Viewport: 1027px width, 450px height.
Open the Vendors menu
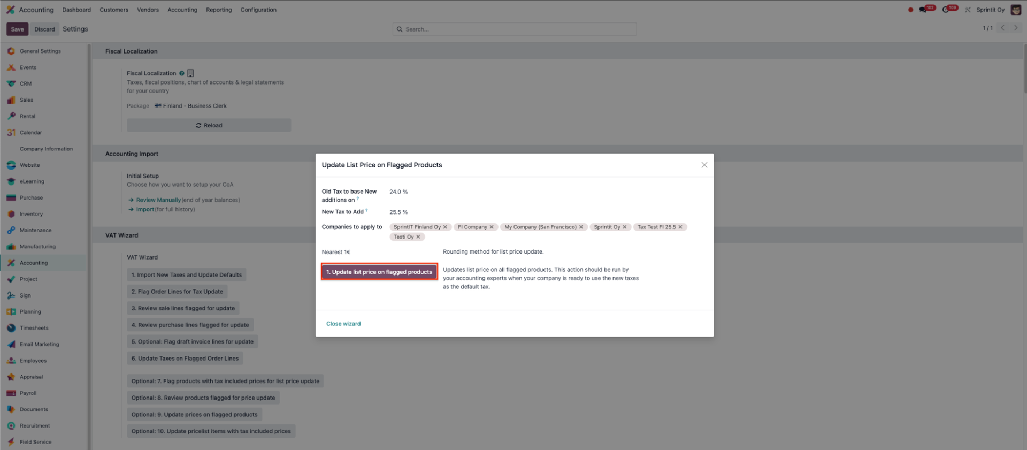[148, 10]
